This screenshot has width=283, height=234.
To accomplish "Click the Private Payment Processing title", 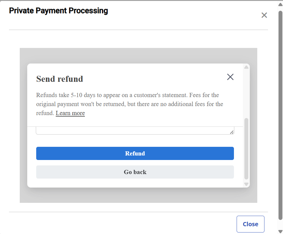I will pyautogui.click(x=58, y=11).
